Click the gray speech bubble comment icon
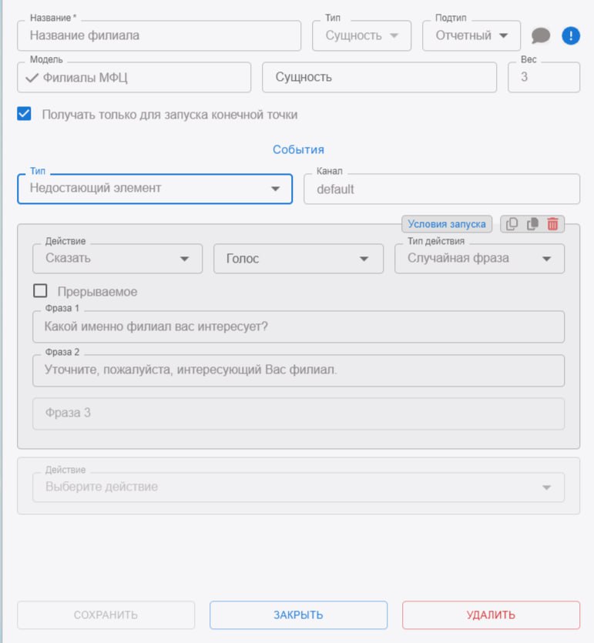Viewport: 594px width, 643px height. 541,35
